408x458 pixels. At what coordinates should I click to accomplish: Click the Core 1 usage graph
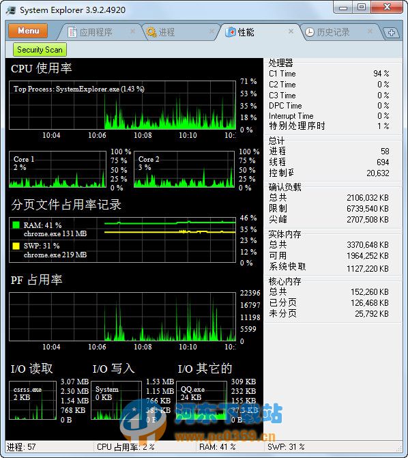(57, 169)
